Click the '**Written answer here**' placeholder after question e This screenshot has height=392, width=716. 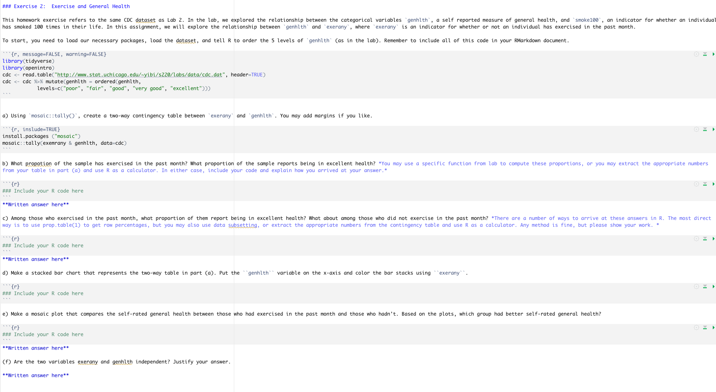tap(35, 348)
